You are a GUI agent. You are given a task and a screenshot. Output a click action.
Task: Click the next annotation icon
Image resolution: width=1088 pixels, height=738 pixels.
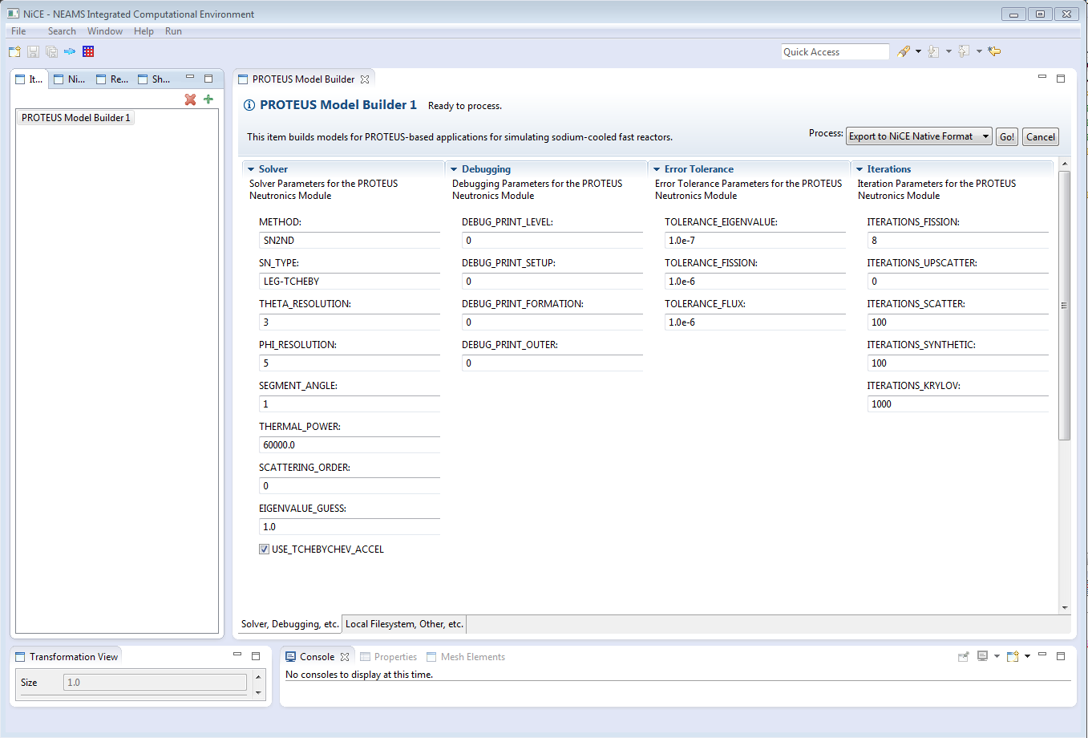point(933,51)
